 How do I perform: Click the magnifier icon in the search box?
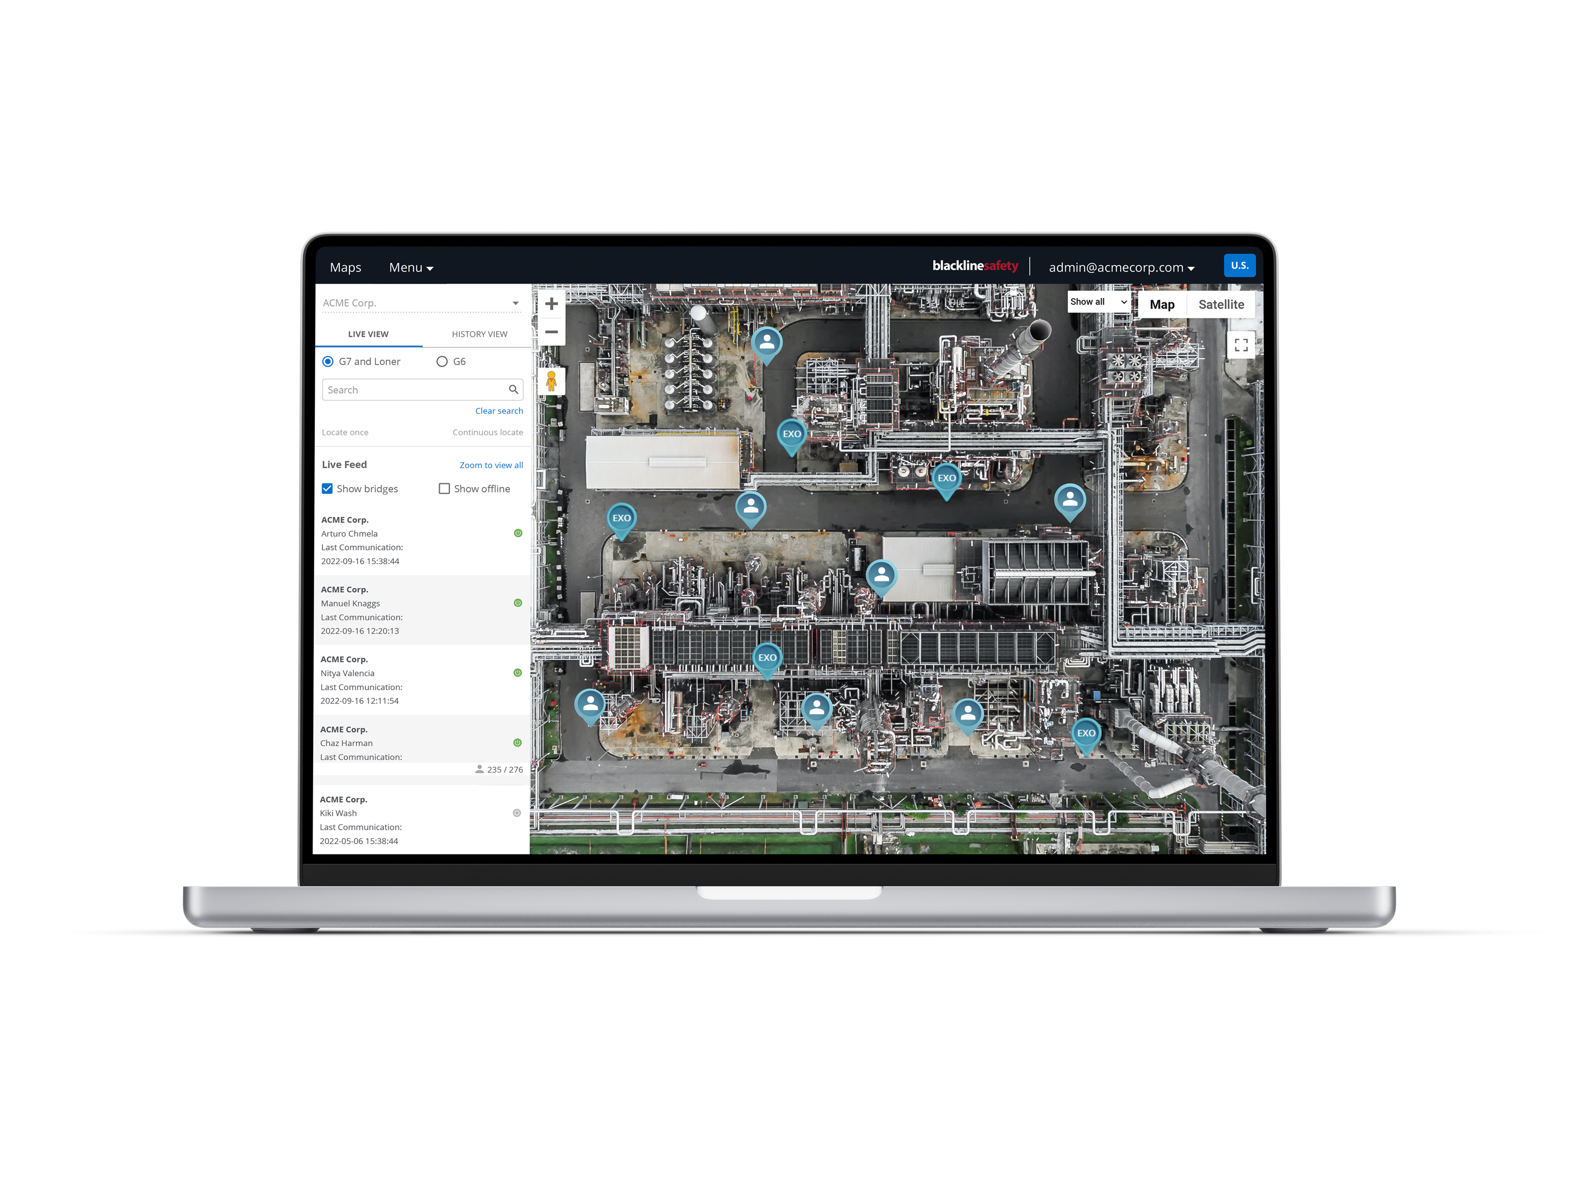[x=513, y=389]
